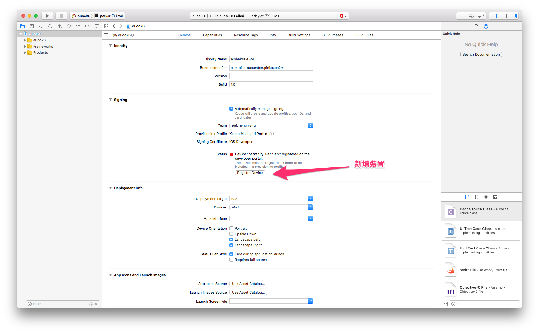
Task: Click the Display Name text field
Action: [271, 59]
